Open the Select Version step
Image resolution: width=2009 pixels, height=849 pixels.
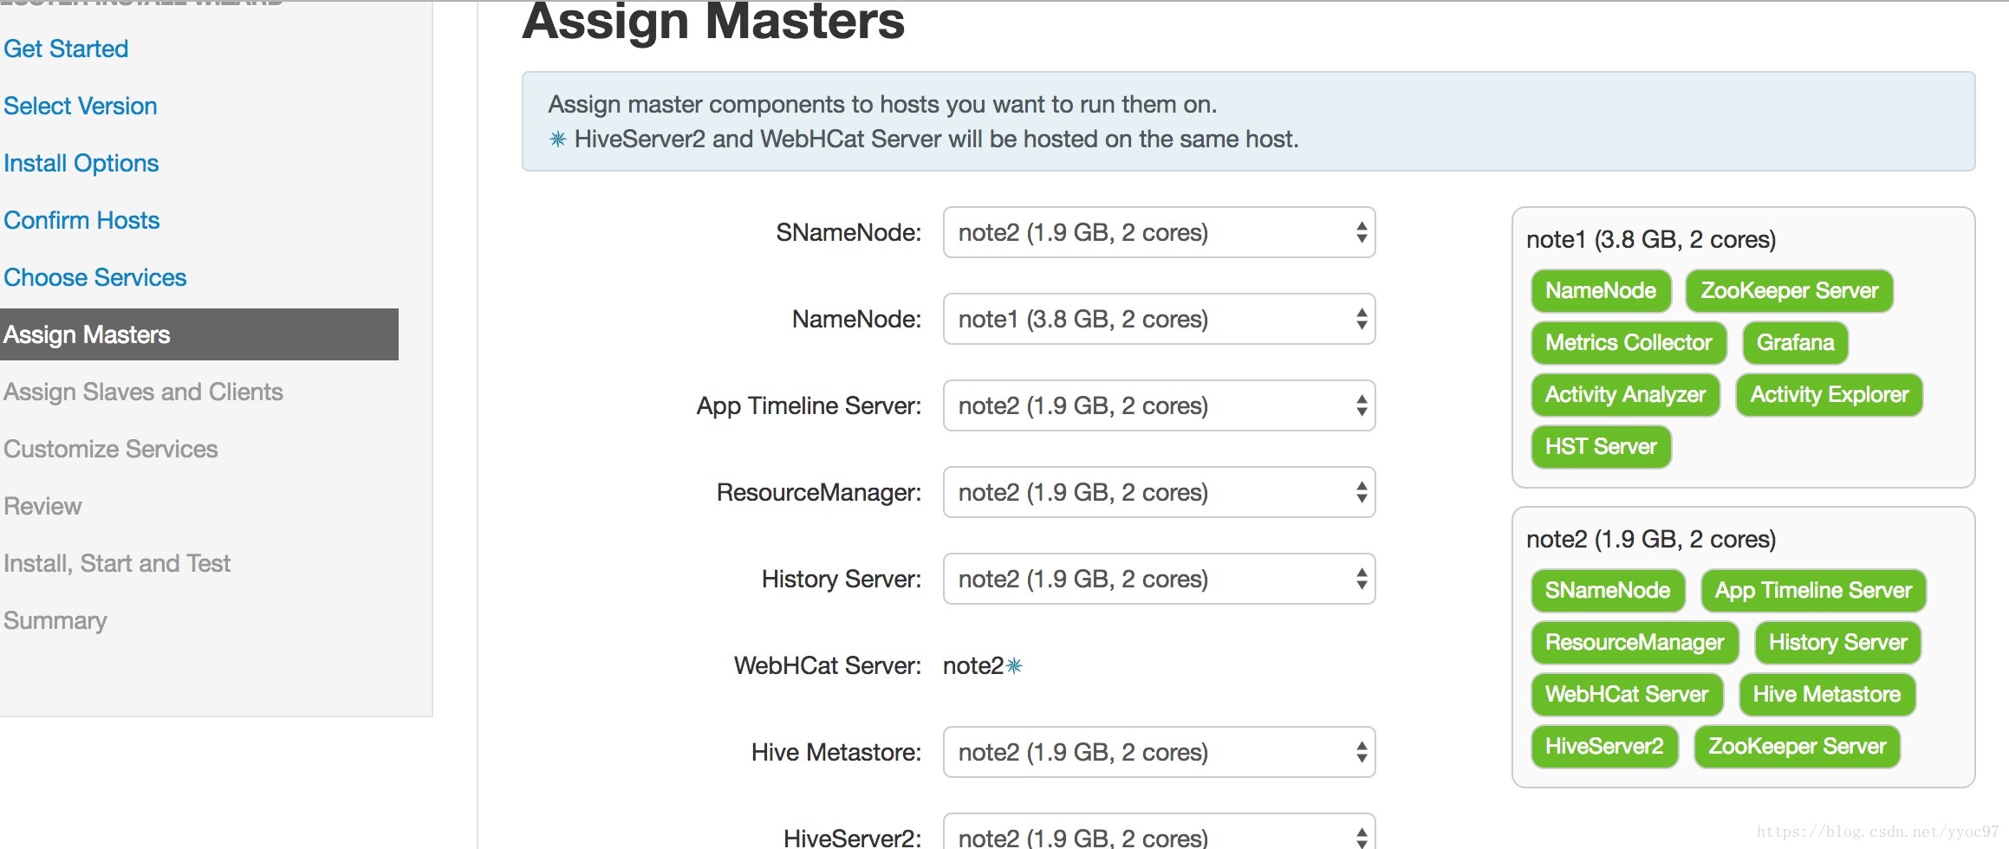[x=81, y=106]
